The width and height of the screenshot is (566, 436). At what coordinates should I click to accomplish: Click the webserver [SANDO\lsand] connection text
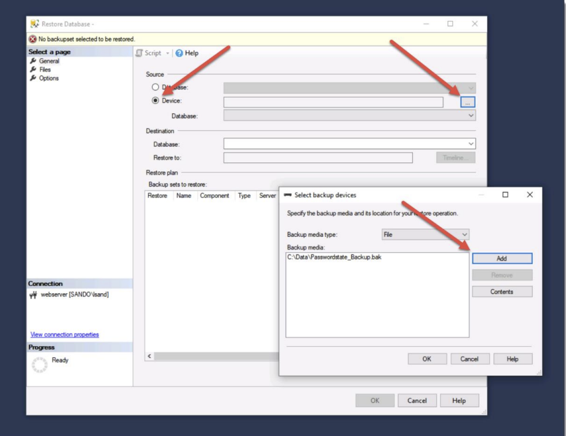coord(74,295)
